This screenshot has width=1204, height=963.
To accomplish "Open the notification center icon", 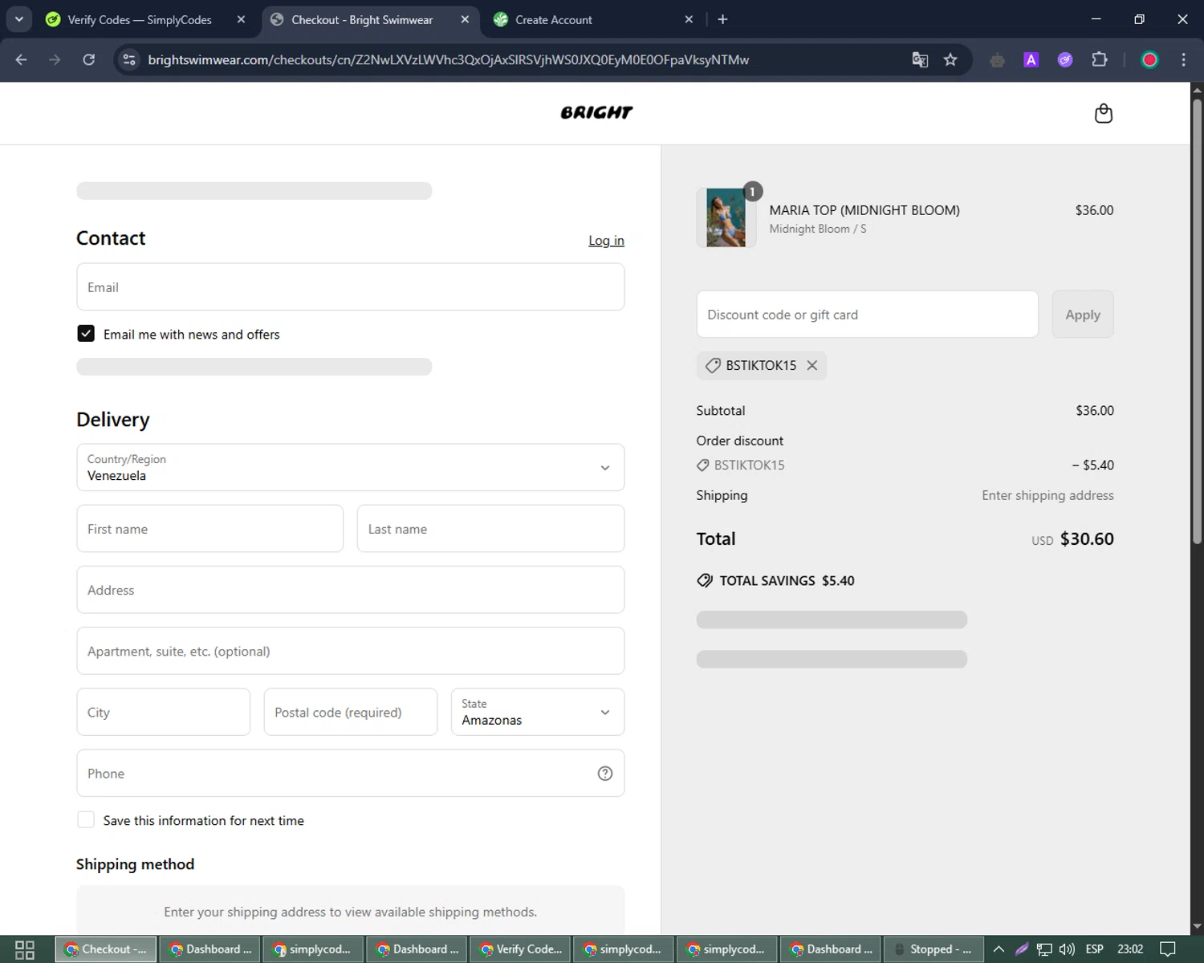I will pos(1168,949).
